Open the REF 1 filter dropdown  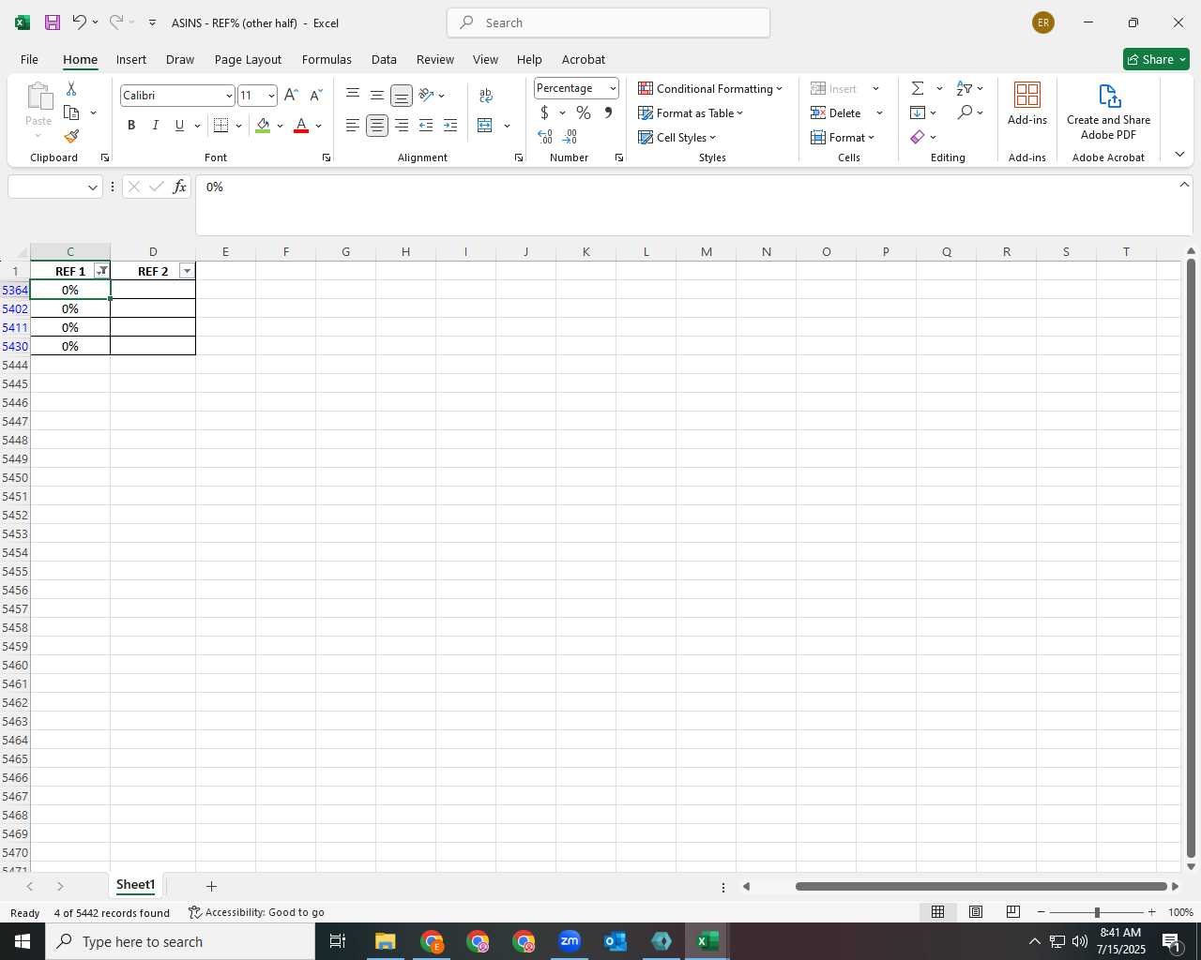coord(102,271)
